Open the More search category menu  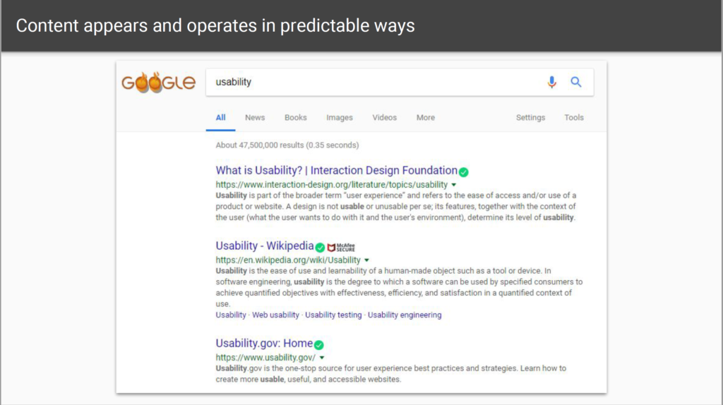point(426,118)
